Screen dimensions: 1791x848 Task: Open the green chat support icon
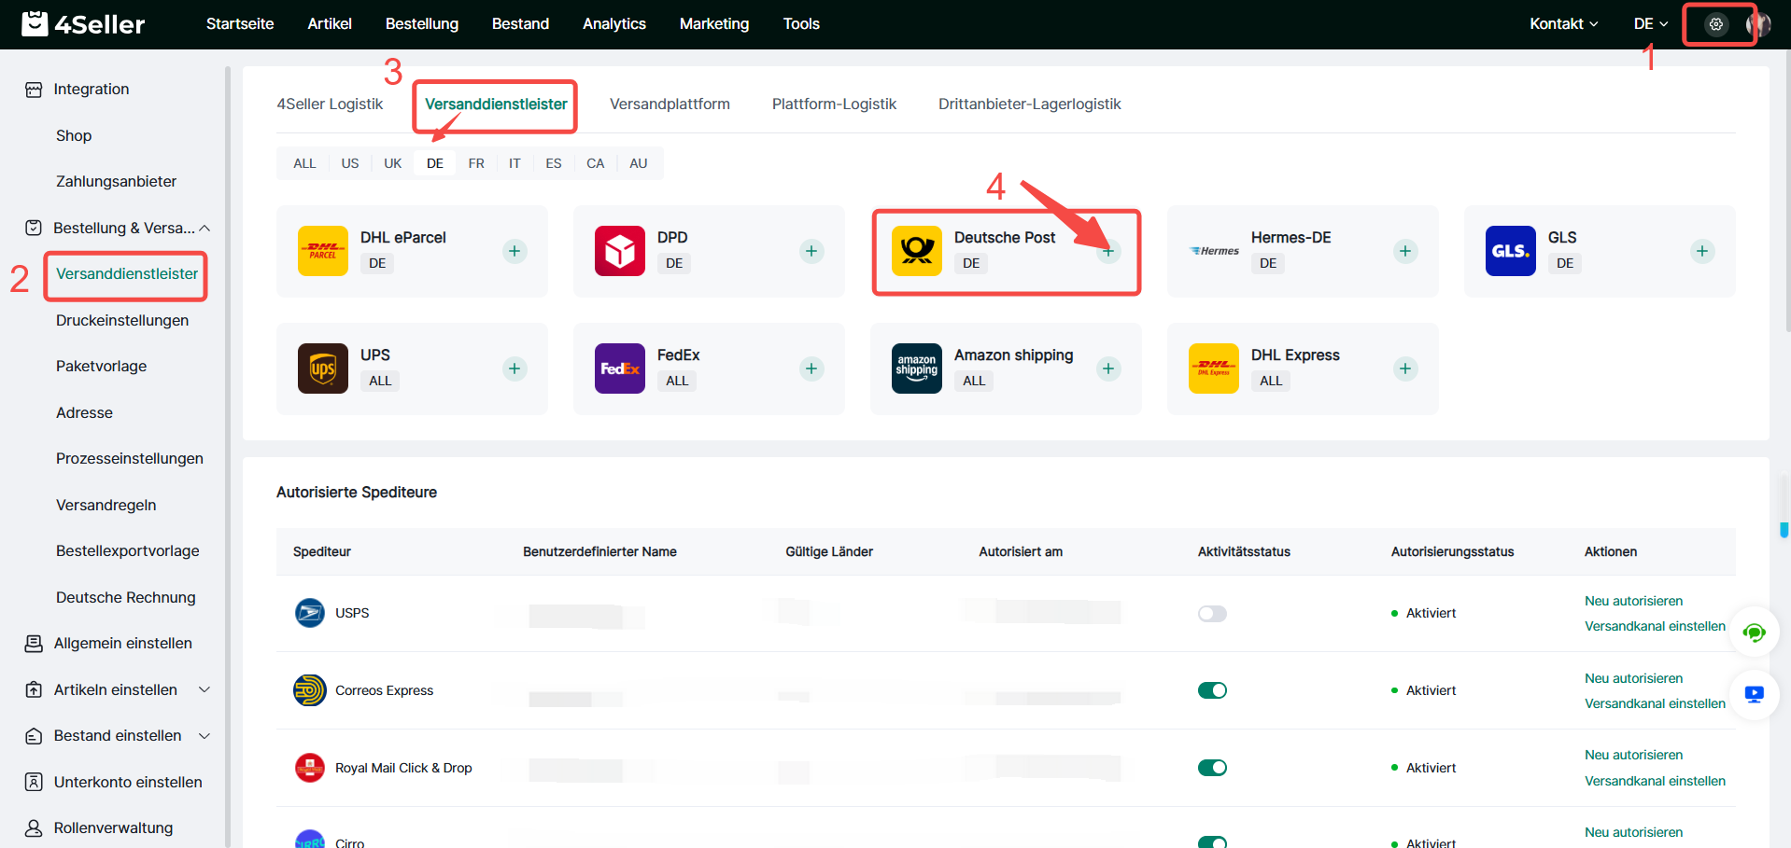1754,633
